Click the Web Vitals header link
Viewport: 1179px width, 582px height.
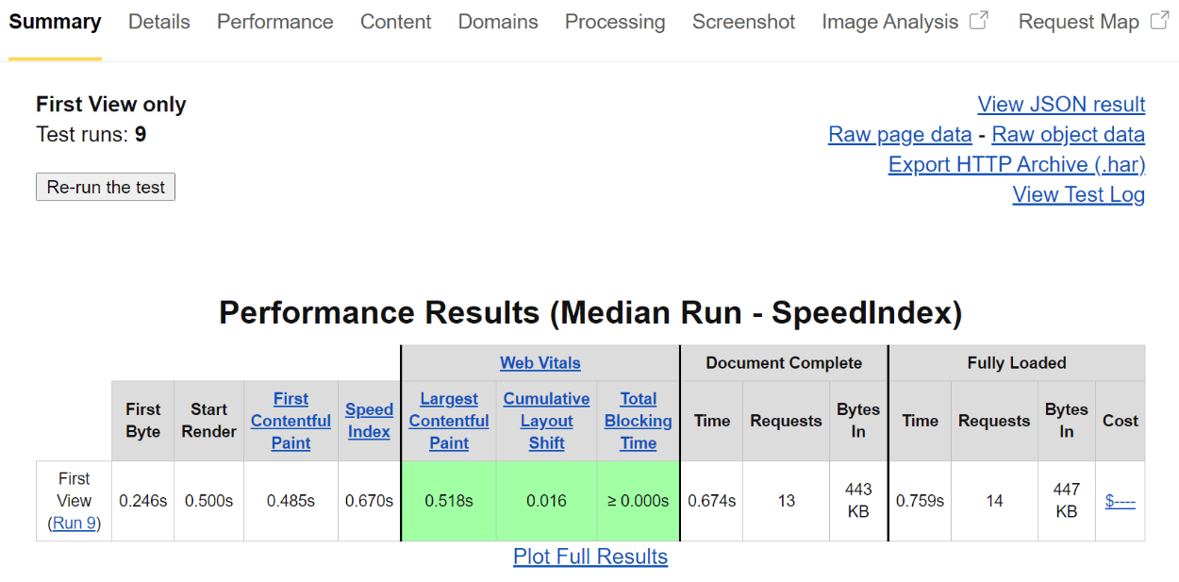tap(540, 362)
